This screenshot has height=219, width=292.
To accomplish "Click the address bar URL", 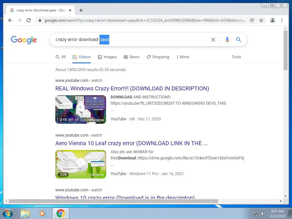I will pyautogui.click(x=145, y=20).
